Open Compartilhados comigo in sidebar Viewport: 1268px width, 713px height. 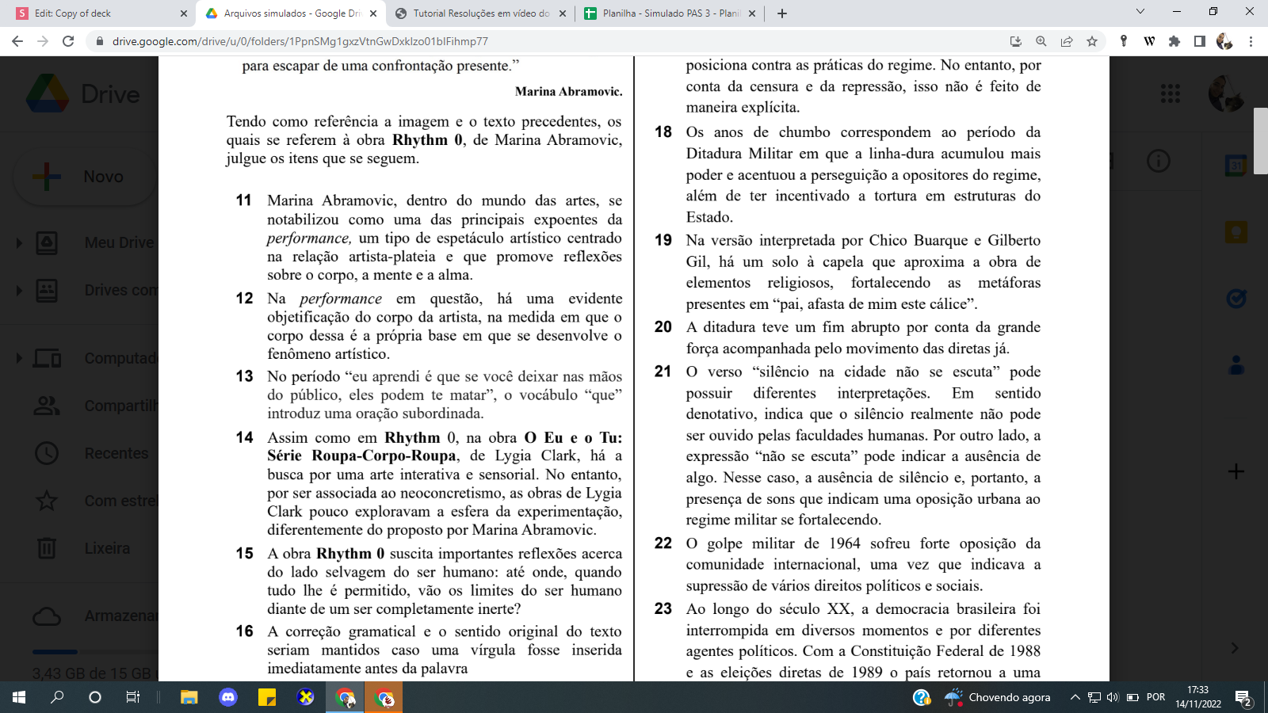[95, 406]
